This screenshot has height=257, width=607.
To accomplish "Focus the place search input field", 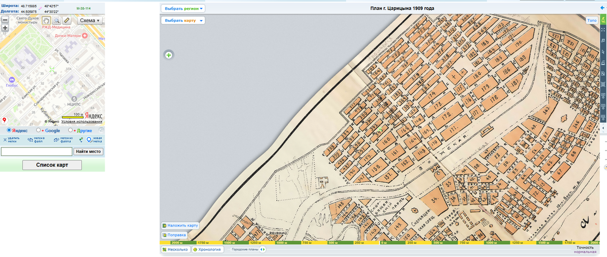I will tap(37, 151).
